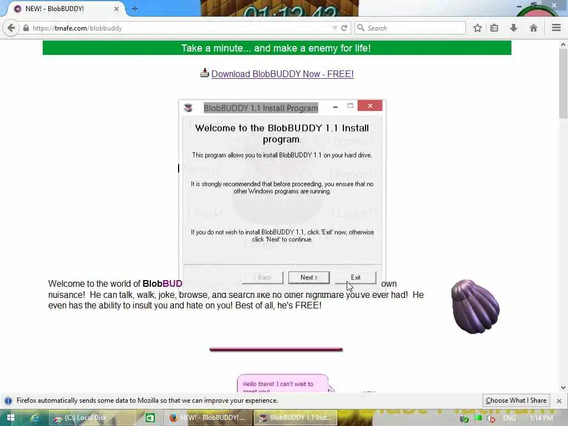Open the URL history dropdown arrow
The image size is (568, 426).
click(x=334, y=28)
